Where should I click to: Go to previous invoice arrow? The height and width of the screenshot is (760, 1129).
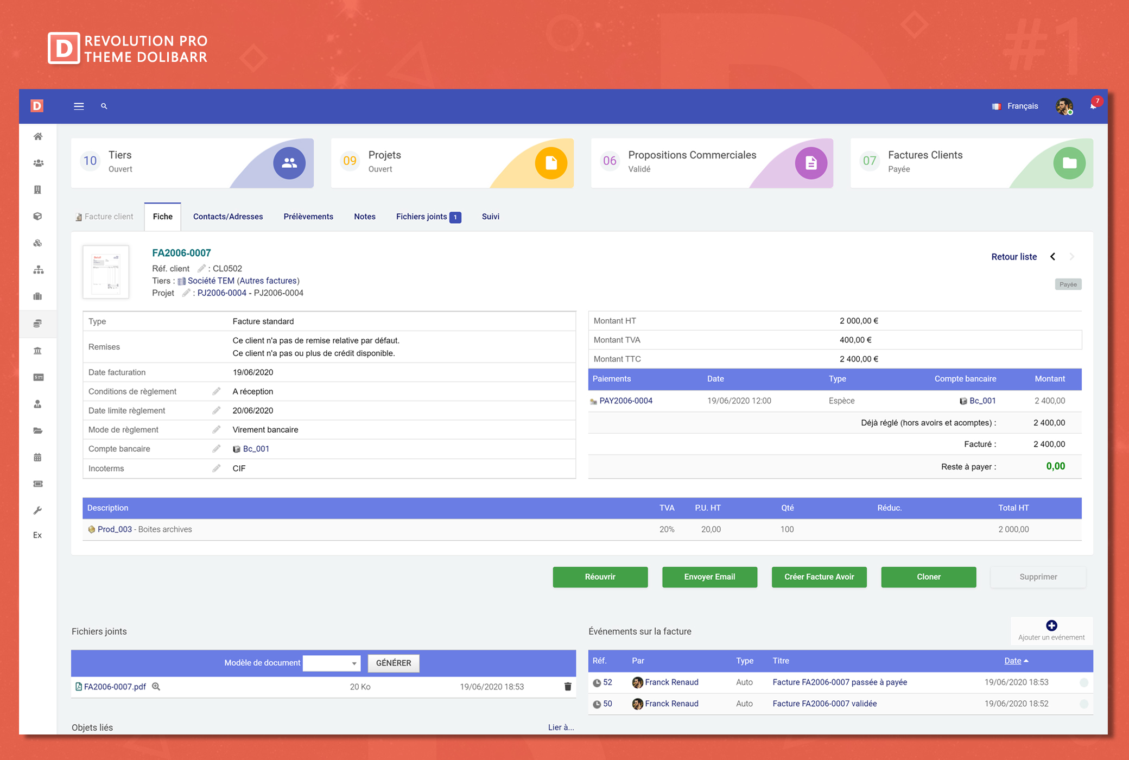click(1053, 257)
